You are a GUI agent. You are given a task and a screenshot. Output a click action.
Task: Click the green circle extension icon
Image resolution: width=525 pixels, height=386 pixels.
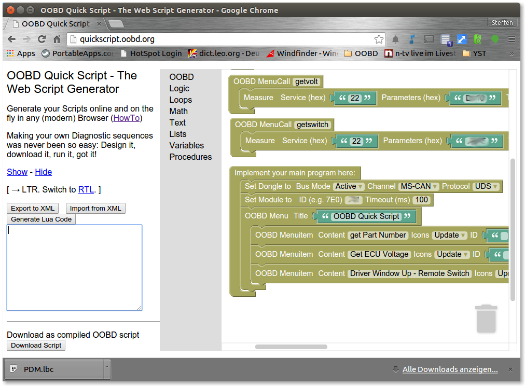click(x=494, y=39)
